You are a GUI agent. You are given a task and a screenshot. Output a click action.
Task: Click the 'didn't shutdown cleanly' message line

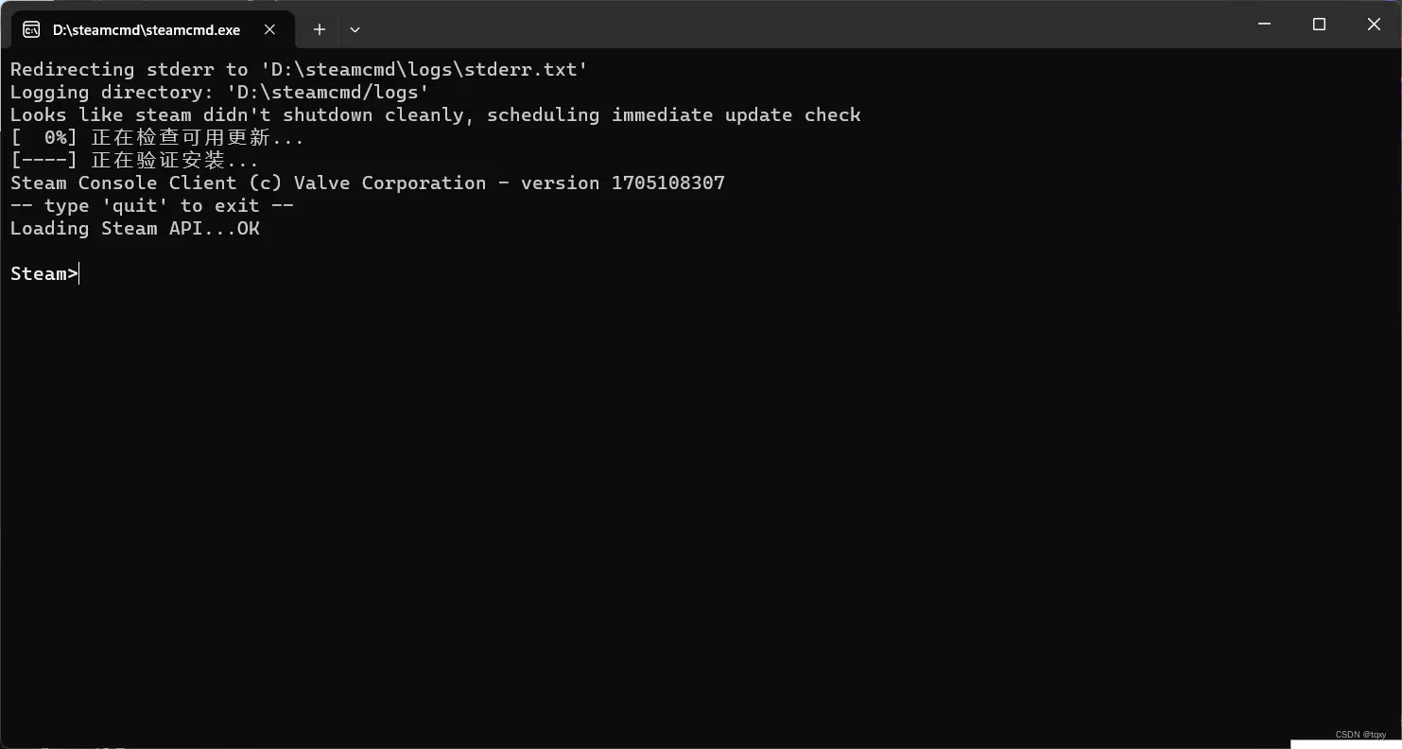435,114
